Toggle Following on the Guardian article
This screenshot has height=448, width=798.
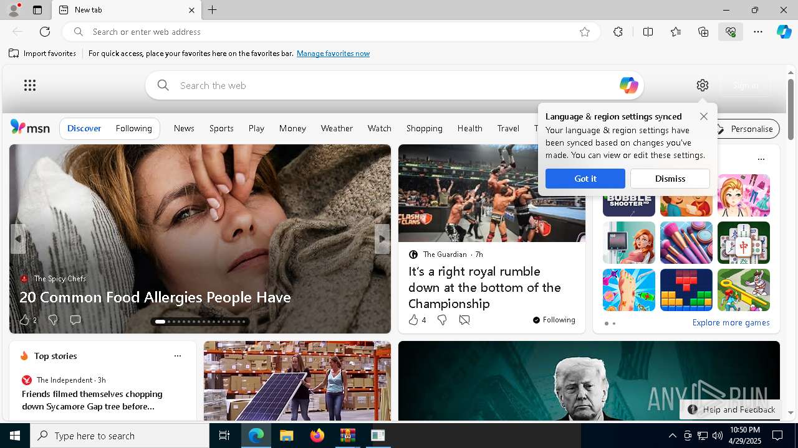click(x=554, y=320)
